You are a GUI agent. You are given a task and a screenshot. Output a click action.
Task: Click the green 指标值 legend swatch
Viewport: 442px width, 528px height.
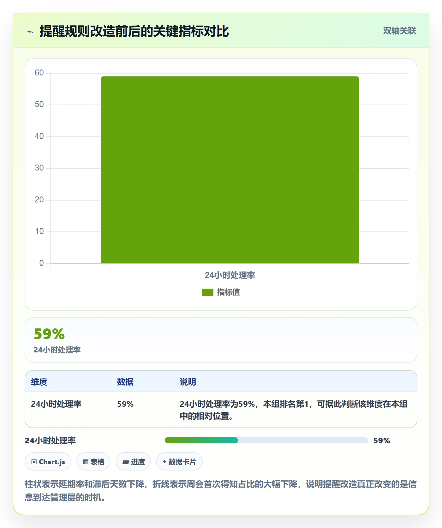tap(208, 292)
